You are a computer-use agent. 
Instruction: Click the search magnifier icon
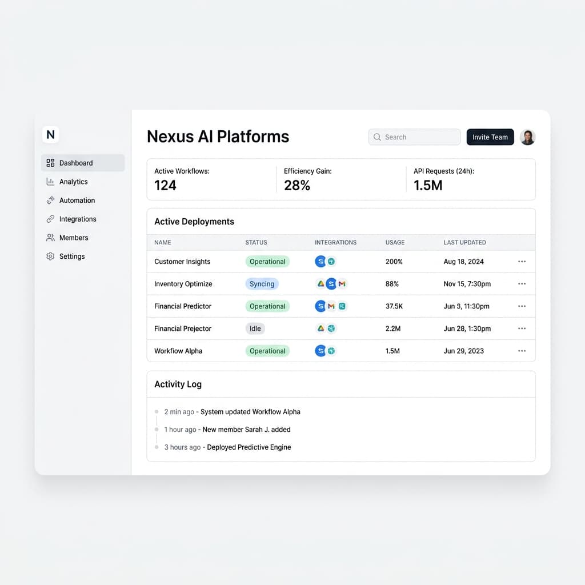click(x=377, y=137)
